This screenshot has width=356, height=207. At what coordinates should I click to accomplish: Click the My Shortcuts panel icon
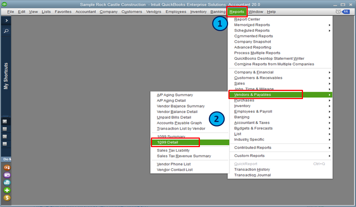[5, 122]
